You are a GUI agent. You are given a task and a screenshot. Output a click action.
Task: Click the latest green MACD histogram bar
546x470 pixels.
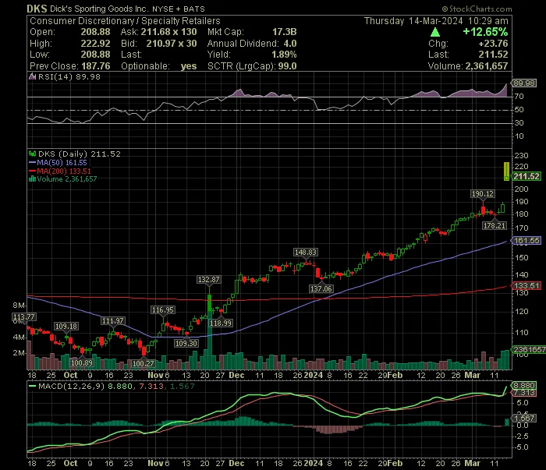pyautogui.click(x=507, y=422)
